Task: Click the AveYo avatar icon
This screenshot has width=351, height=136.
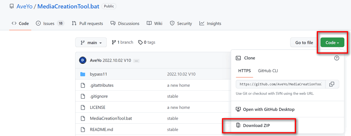Action: (x=83, y=60)
